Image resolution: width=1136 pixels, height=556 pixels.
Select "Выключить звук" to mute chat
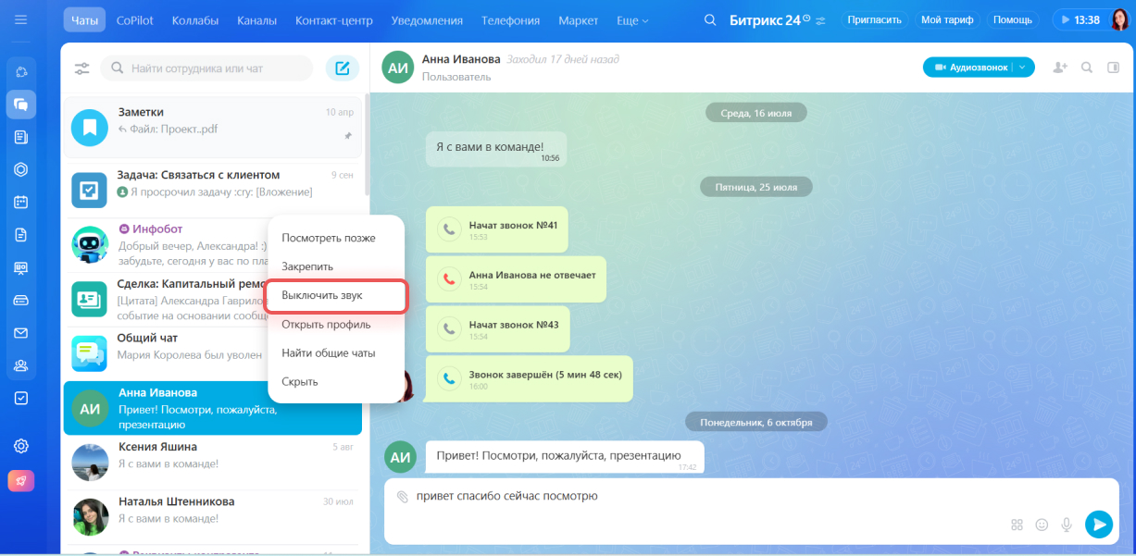pyautogui.click(x=322, y=295)
